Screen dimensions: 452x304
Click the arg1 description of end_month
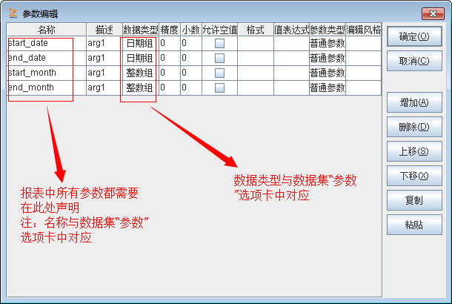[104, 87]
